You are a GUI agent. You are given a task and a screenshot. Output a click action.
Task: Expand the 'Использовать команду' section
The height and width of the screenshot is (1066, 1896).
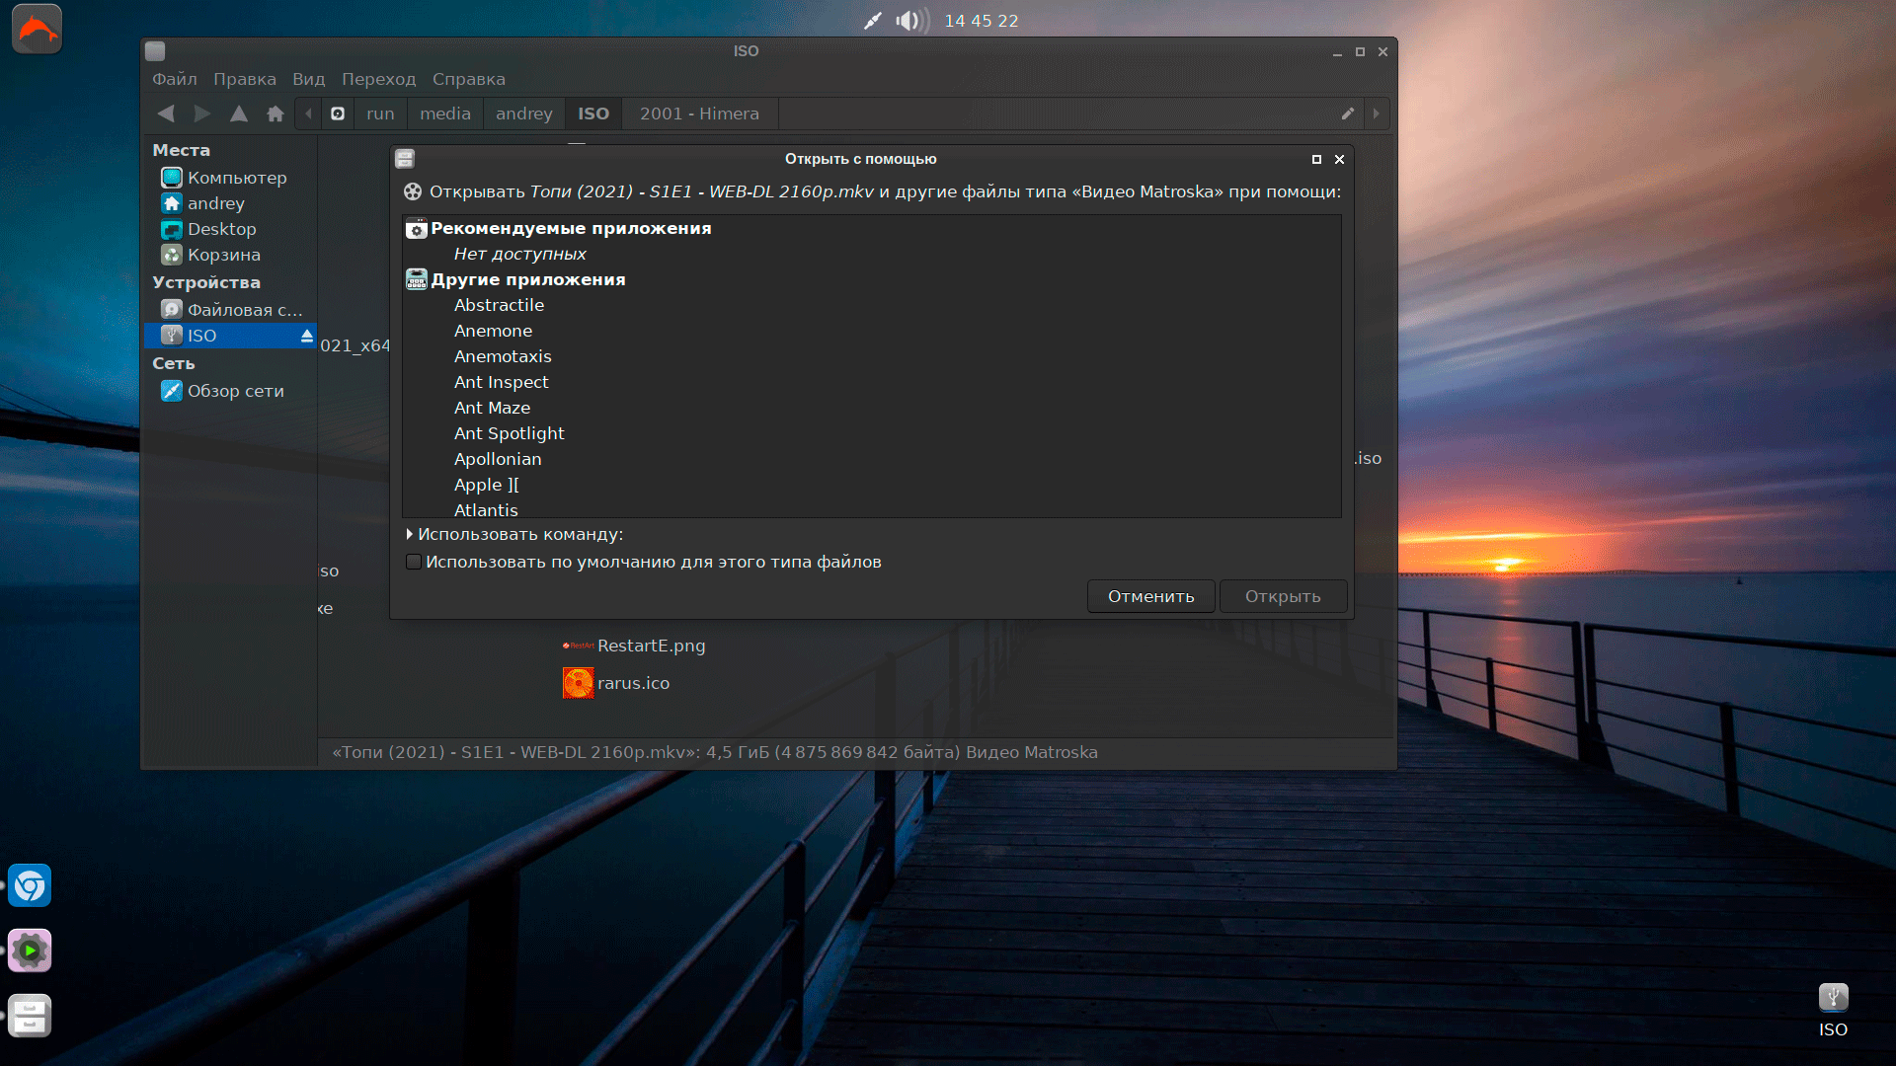(x=410, y=534)
